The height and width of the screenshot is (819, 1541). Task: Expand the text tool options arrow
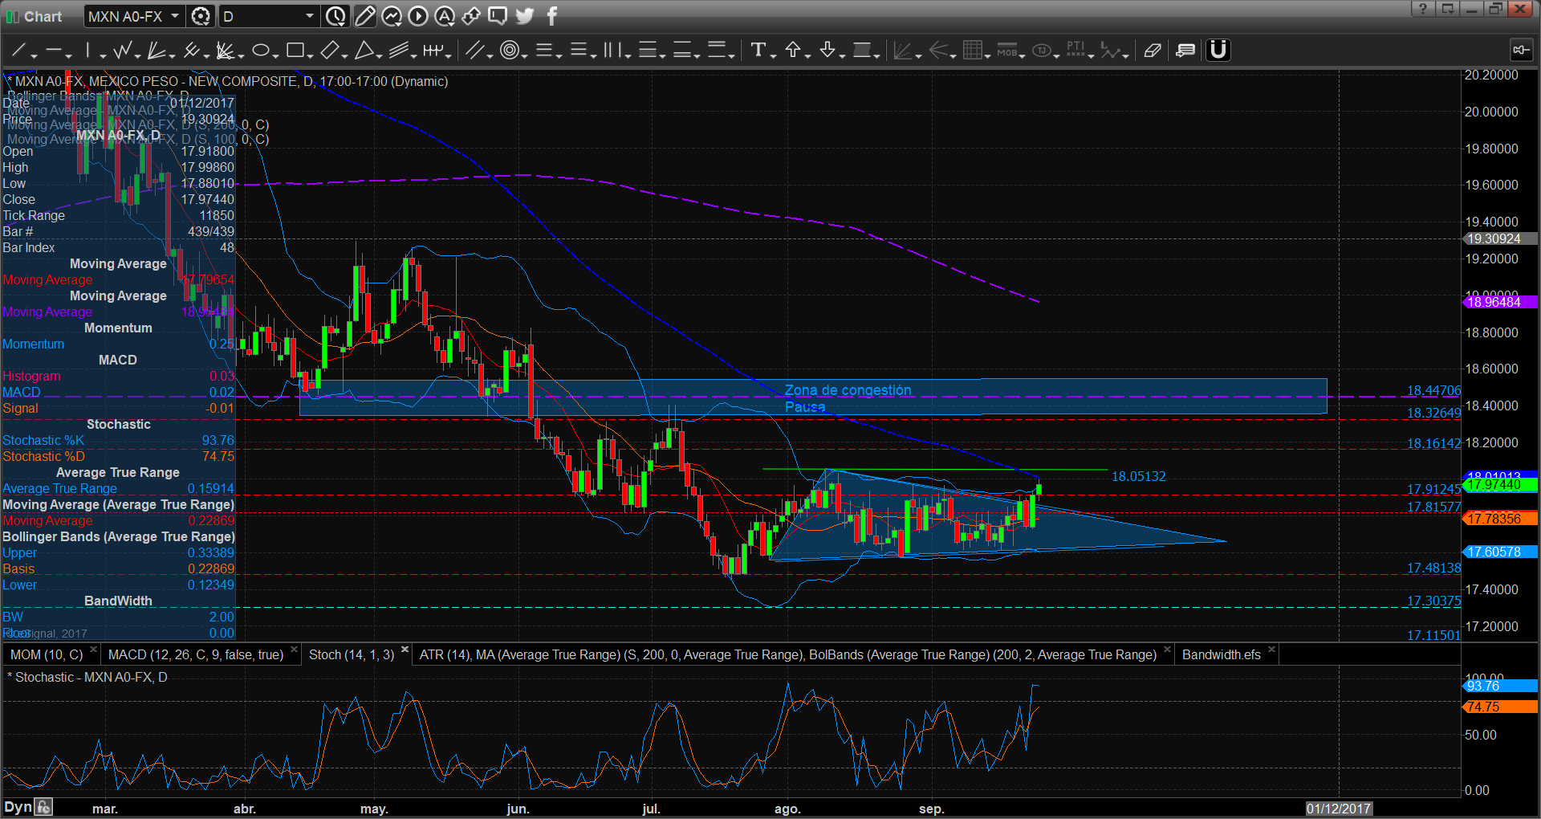(x=774, y=55)
